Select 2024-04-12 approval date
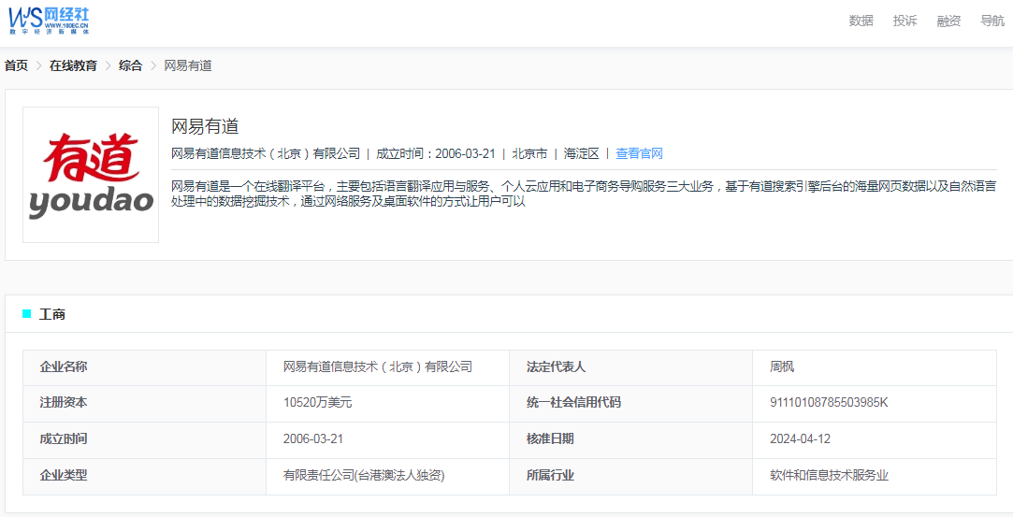The height and width of the screenshot is (517, 1013). pos(800,439)
